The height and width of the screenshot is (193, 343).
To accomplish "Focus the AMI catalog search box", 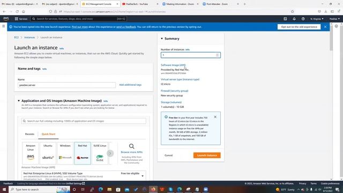I will [84, 121].
